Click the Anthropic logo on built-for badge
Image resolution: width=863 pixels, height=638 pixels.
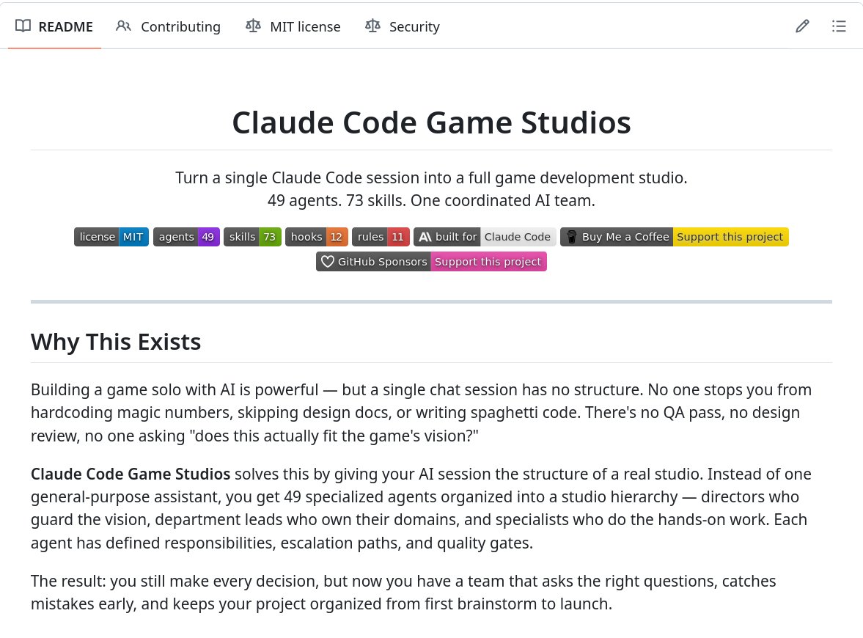point(425,237)
